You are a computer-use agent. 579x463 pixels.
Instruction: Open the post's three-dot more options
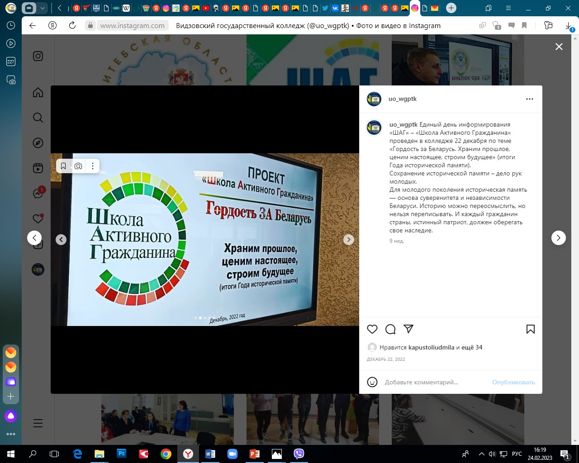(530, 99)
